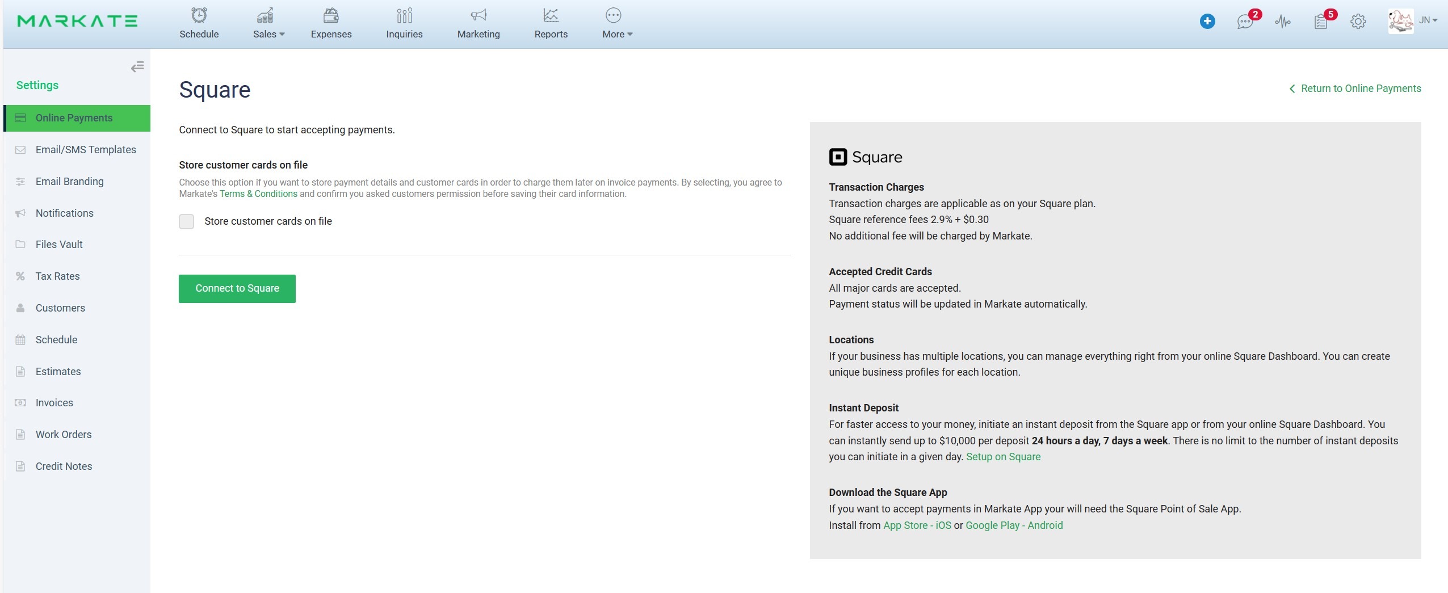Open the Terms & Conditions link

click(x=258, y=194)
